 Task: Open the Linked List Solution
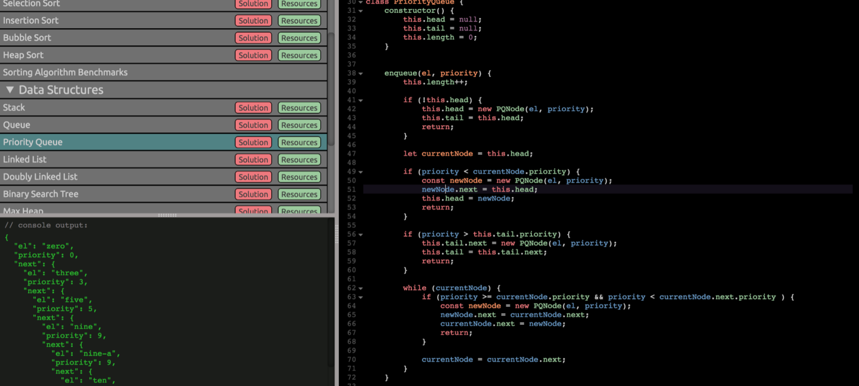254,159
